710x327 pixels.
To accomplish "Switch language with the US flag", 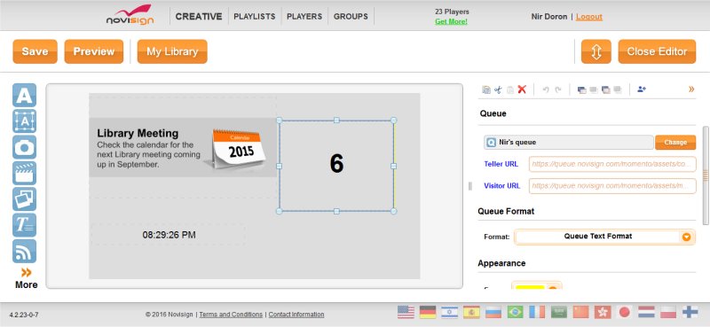I will [x=406, y=312].
